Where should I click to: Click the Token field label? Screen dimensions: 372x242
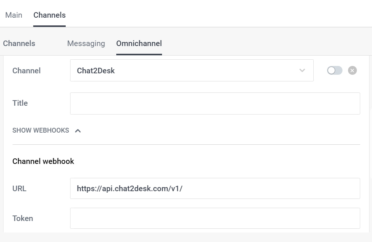(23, 218)
